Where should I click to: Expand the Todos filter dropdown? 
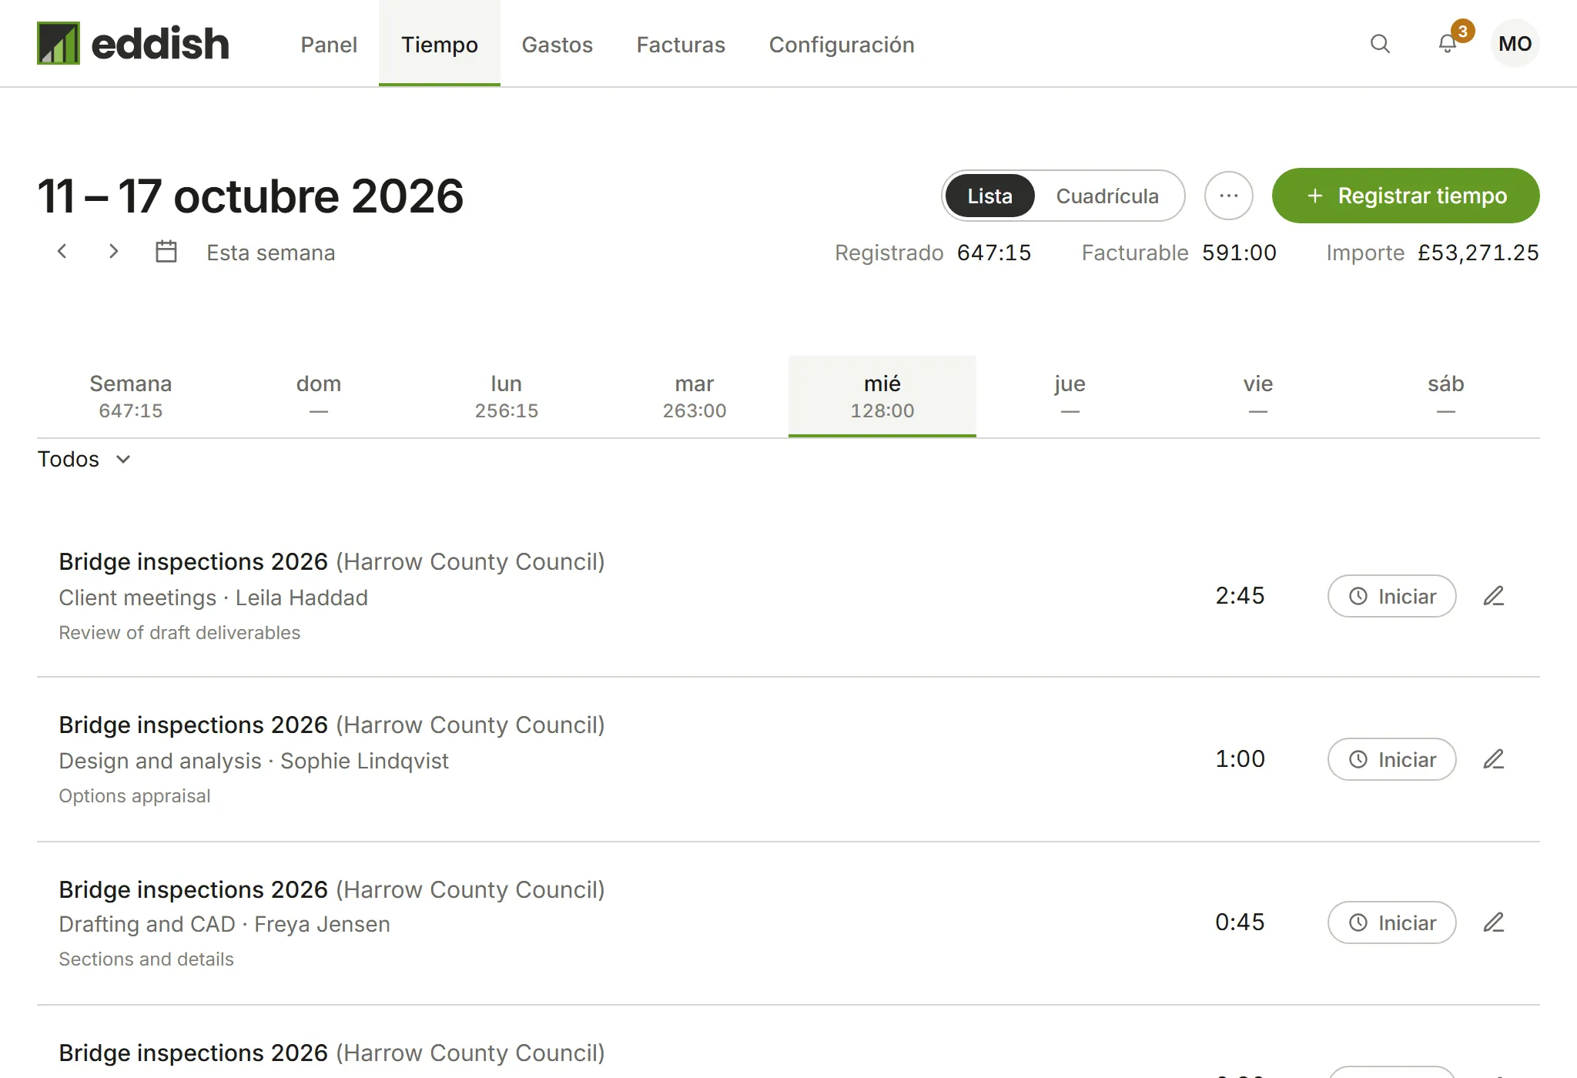coord(85,460)
